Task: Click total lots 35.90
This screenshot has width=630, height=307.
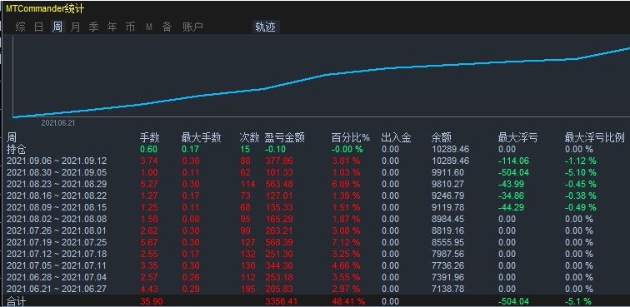Action: point(151,301)
